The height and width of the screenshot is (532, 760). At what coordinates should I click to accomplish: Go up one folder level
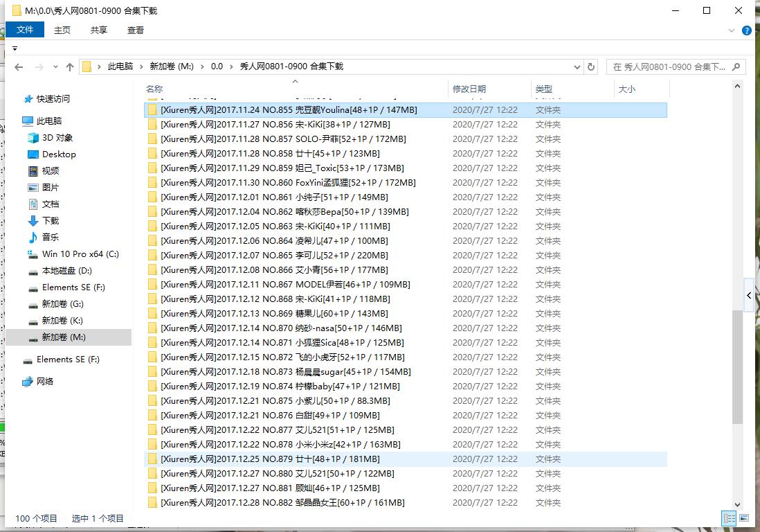(x=70, y=67)
